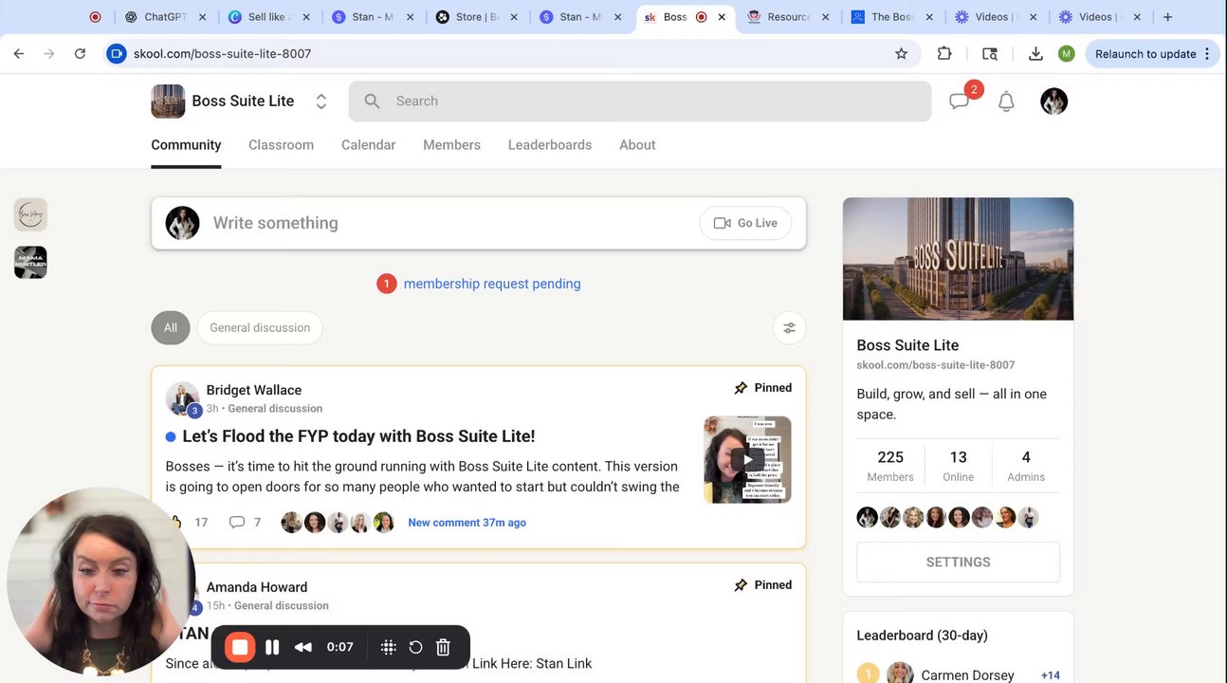Viewport: 1227px width, 683px height.
Task: Open the Chrome profile M avatar
Action: pyautogui.click(x=1067, y=54)
